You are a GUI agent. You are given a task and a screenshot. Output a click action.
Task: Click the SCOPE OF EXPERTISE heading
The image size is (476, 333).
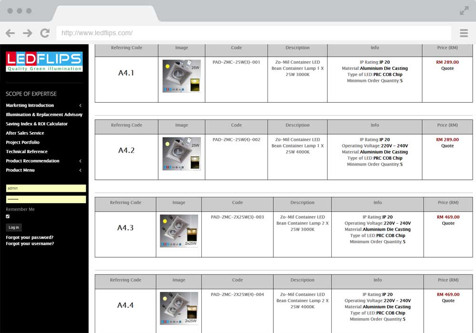(x=31, y=94)
